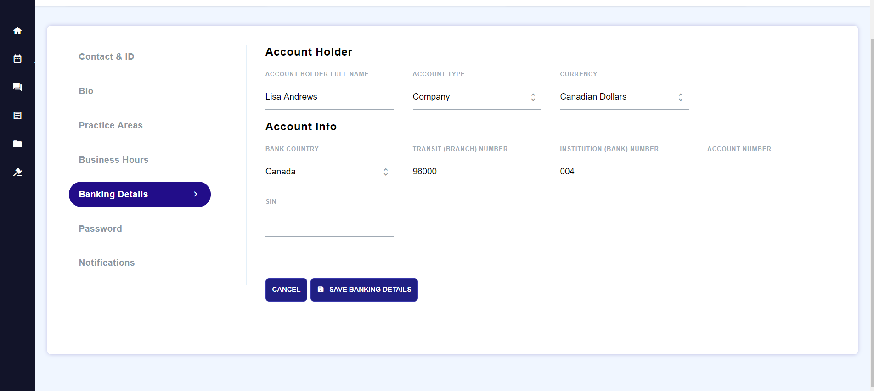This screenshot has width=874, height=391.
Task: Go to the Notifications section
Action: pyautogui.click(x=107, y=263)
